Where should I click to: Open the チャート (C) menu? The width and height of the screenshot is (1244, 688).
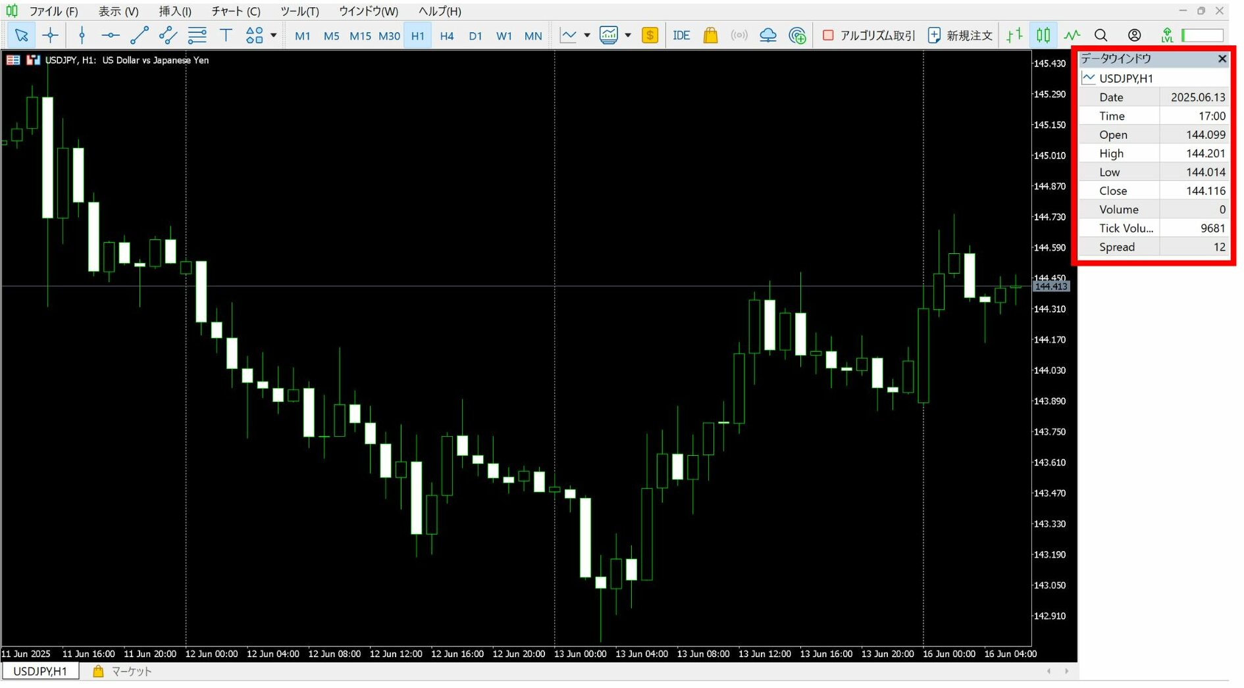coord(236,11)
